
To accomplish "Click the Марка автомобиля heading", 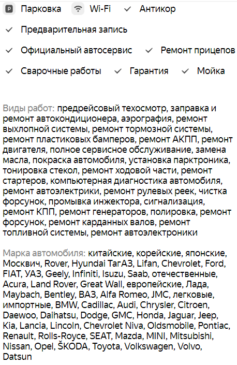I will pyautogui.click(x=44, y=253).
